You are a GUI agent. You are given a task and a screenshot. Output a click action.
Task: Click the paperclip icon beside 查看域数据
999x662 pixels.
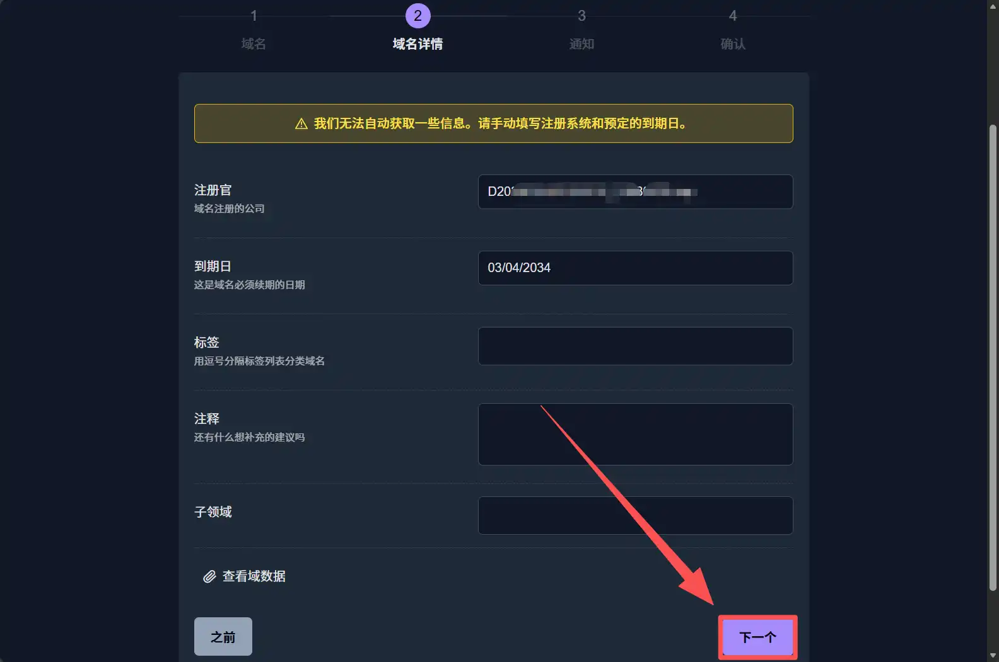coord(209,576)
